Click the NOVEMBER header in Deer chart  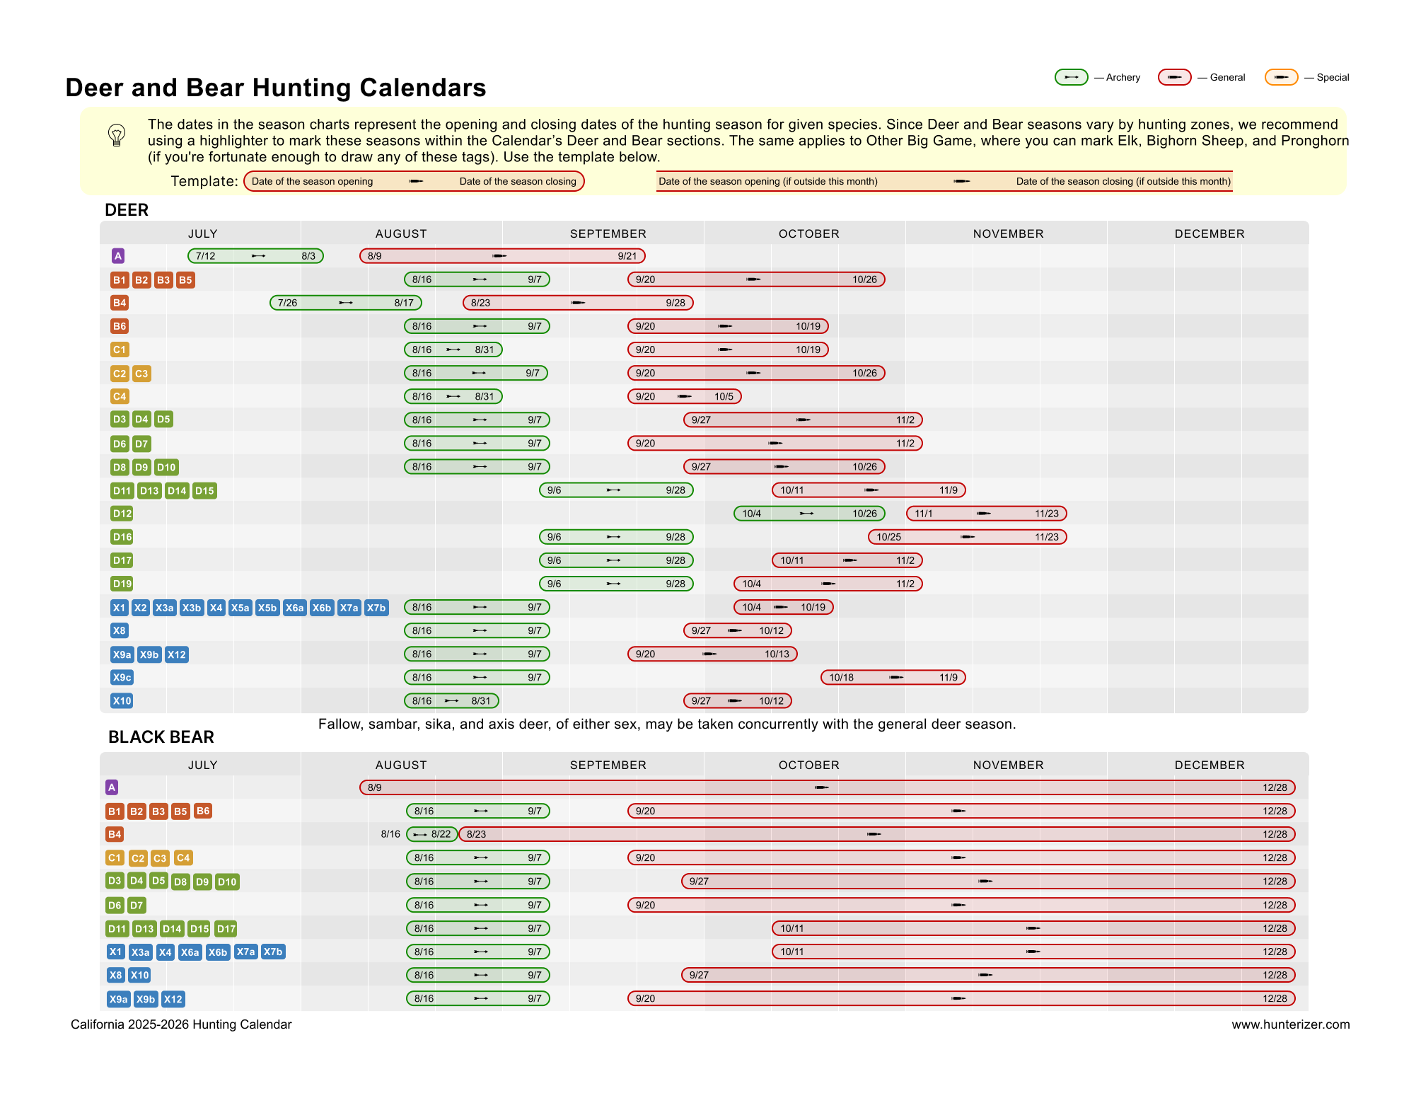point(1008,233)
